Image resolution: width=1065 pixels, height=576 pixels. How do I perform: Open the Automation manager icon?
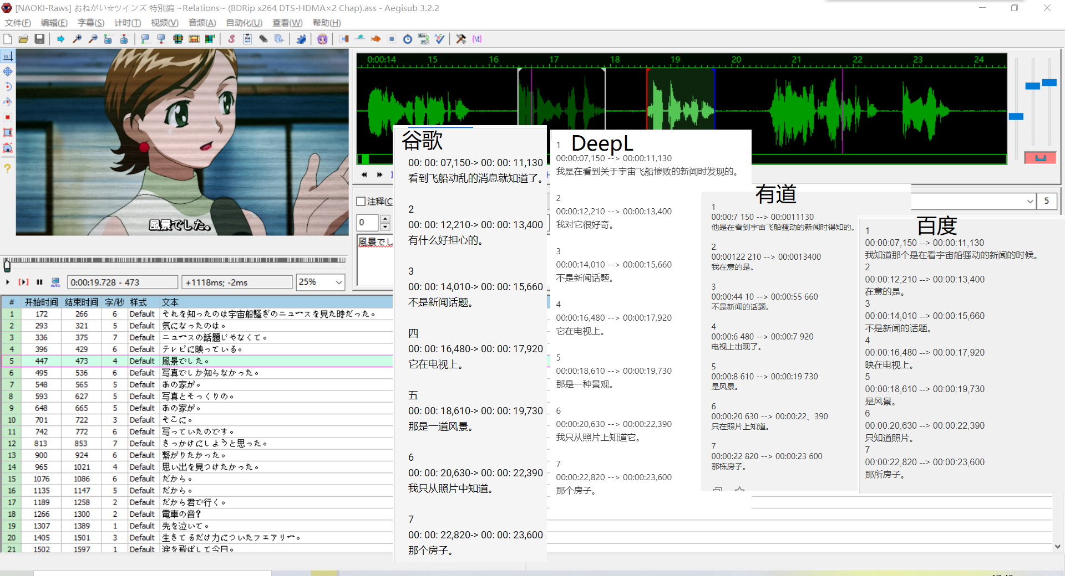pyautogui.click(x=301, y=39)
